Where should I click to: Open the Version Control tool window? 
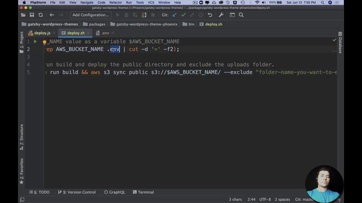(77, 192)
